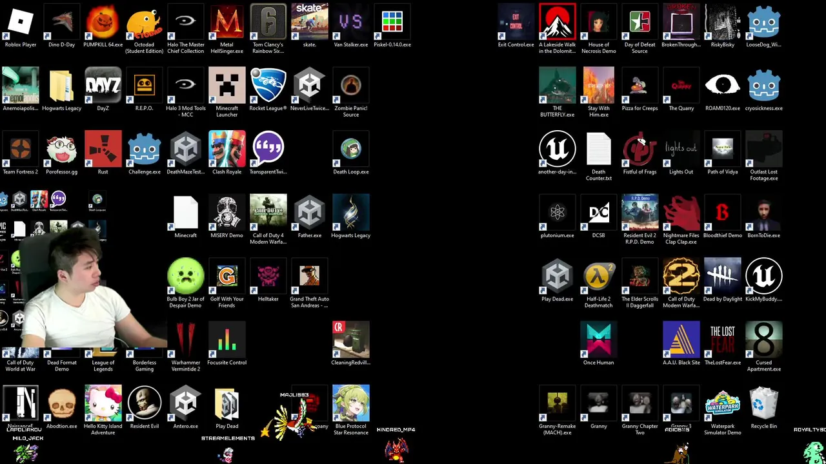Launch Nightmare Files Clap Clap.exe icon
Viewport: 826px width, 464px height.
681,212
